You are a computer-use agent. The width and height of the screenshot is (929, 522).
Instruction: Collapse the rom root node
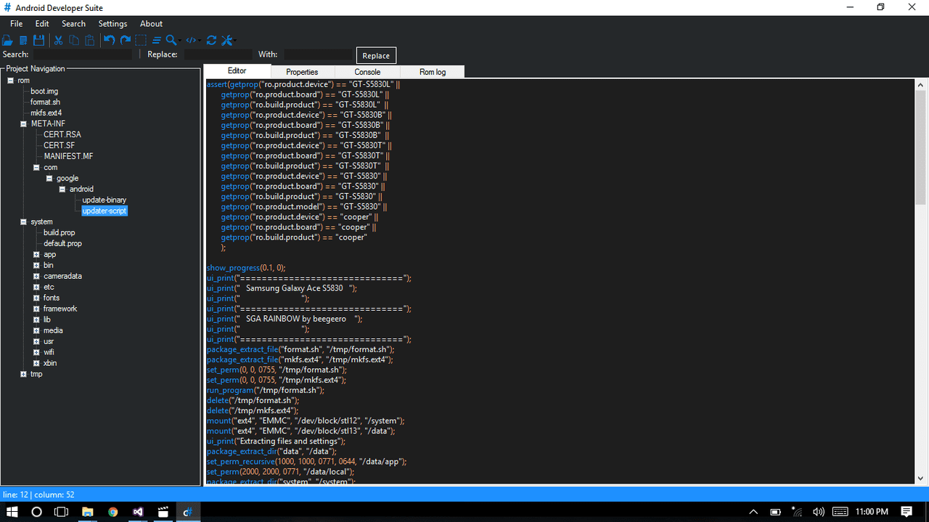[11, 81]
